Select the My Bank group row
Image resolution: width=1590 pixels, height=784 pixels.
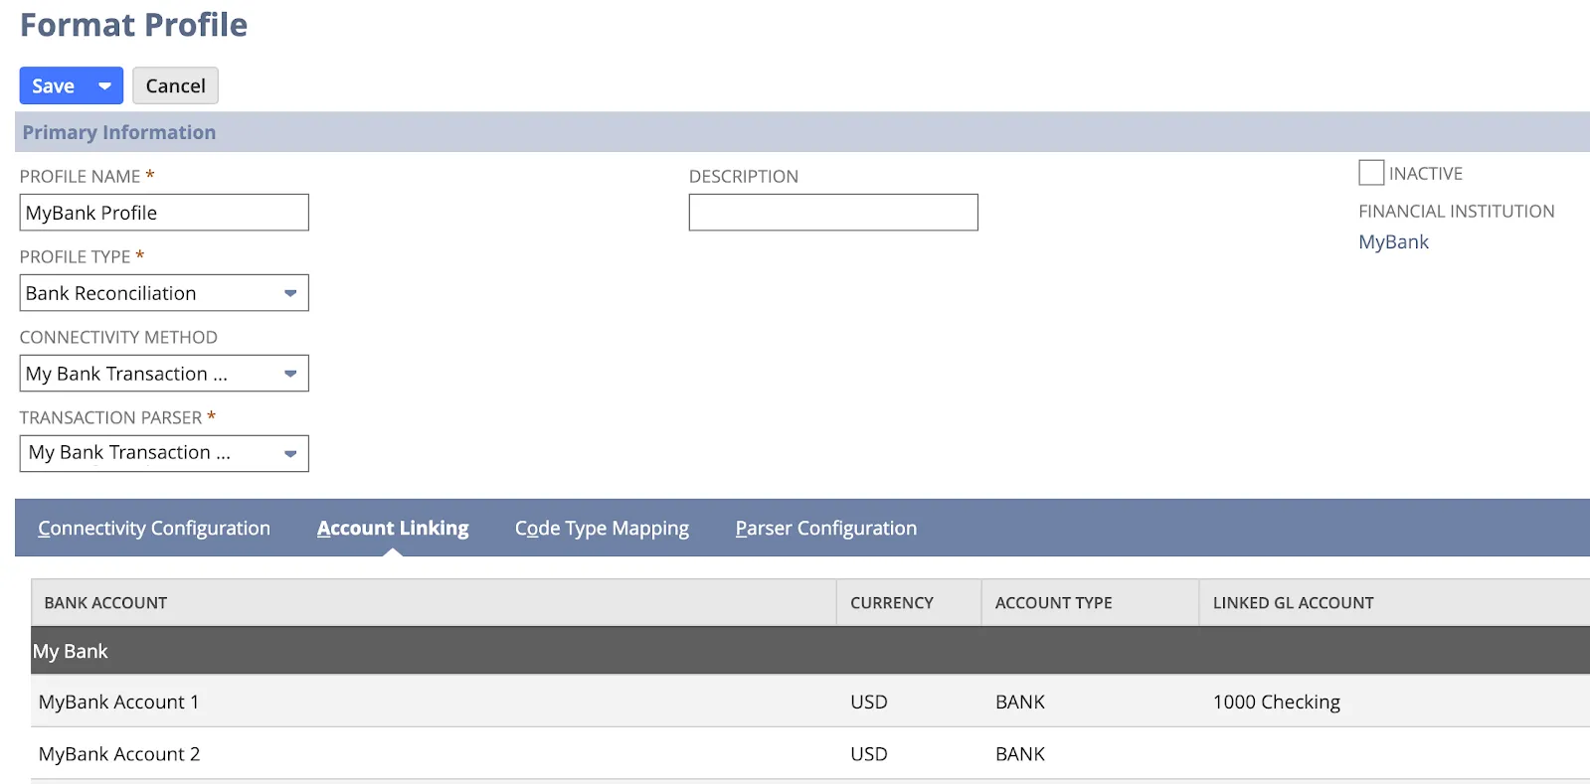click(x=810, y=651)
